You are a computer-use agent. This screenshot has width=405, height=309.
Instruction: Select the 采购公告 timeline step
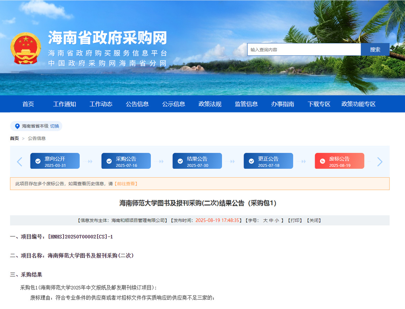coord(126,161)
